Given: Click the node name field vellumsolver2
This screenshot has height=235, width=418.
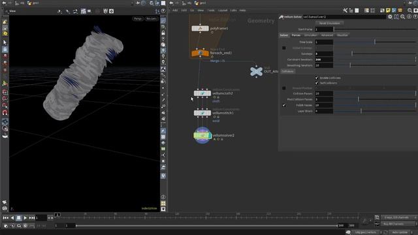Looking at the screenshot, I should tap(344, 17).
